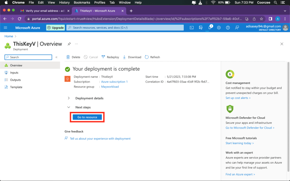Viewport: 290px width, 181px height.
Task: Open the Help question mark icon
Action: (228, 28)
